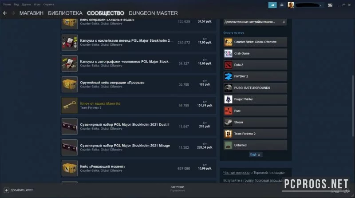Open the Справка menu

tap(48, 4)
